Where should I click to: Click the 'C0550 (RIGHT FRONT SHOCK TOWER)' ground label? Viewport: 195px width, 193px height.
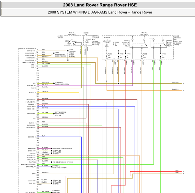[x=60, y=54]
